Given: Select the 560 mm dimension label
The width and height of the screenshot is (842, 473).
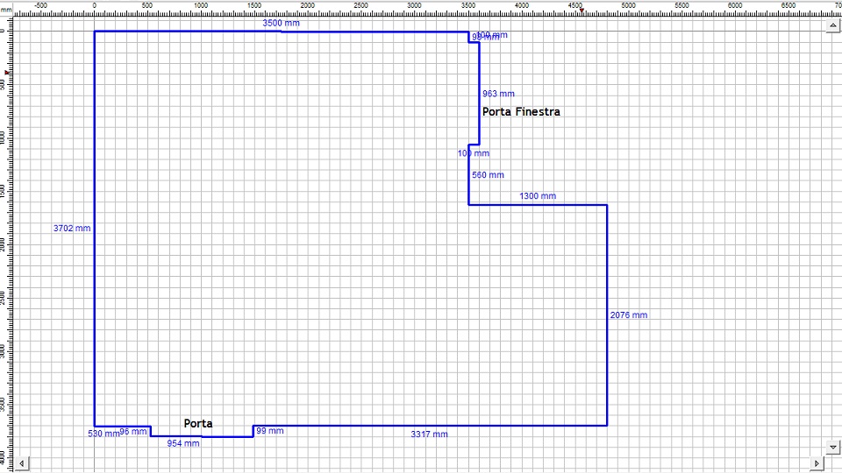Looking at the screenshot, I should tap(488, 175).
